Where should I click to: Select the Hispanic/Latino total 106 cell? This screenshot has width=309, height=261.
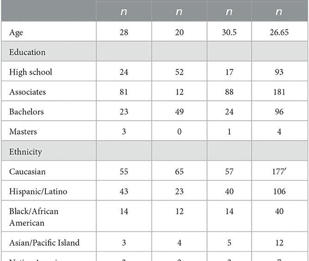(x=279, y=192)
